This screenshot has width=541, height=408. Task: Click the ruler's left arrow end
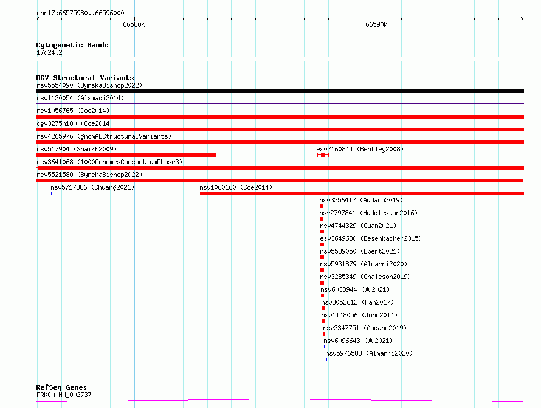coord(37,19)
